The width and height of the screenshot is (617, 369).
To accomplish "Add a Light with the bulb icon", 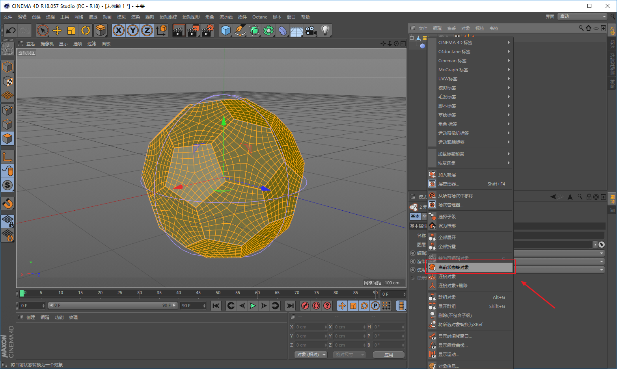I will [325, 30].
